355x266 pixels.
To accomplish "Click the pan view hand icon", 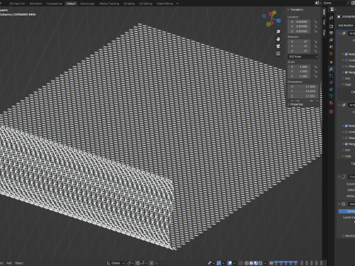I will pos(278,39).
